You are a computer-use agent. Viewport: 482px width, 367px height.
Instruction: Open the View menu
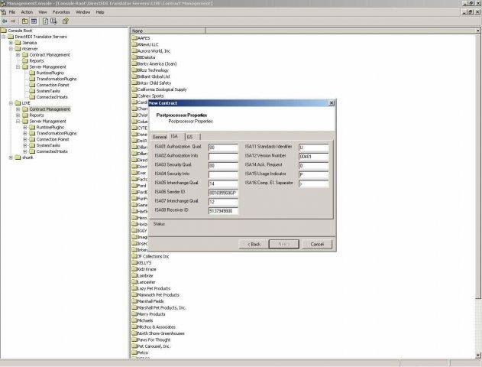pyautogui.click(x=43, y=12)
